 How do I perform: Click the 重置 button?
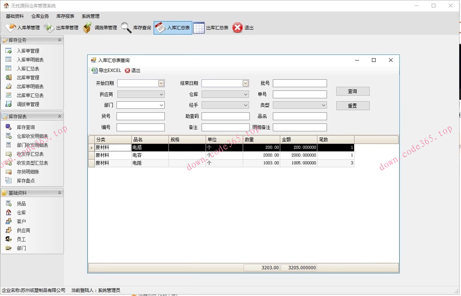click(353, 106)
